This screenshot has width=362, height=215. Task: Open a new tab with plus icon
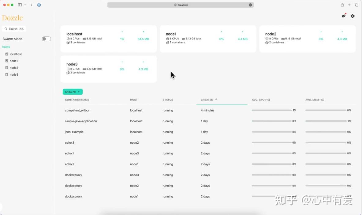tap(349, 5)
